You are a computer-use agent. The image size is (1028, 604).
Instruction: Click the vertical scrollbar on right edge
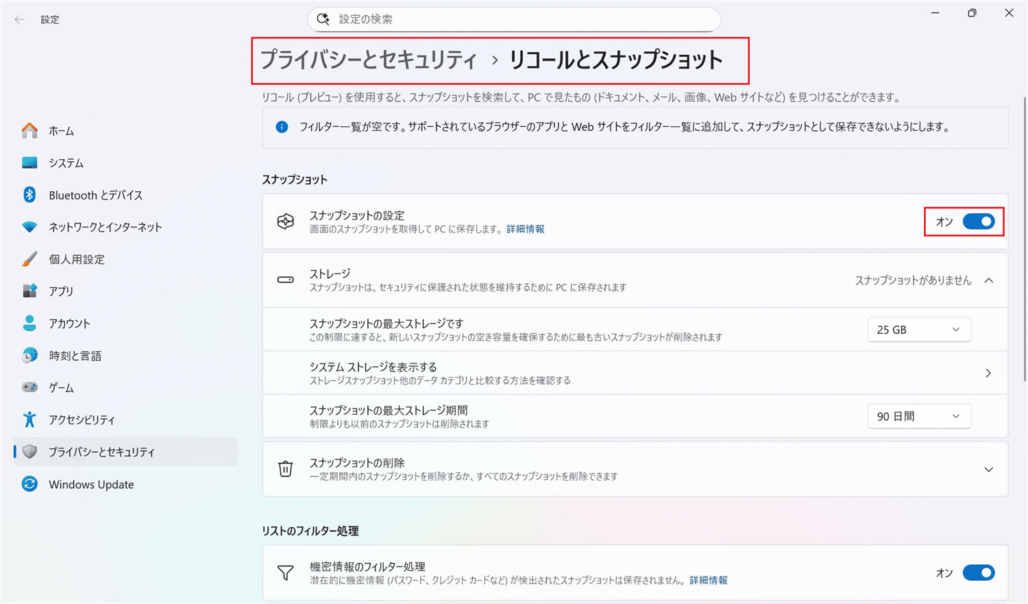[1025, 239]
